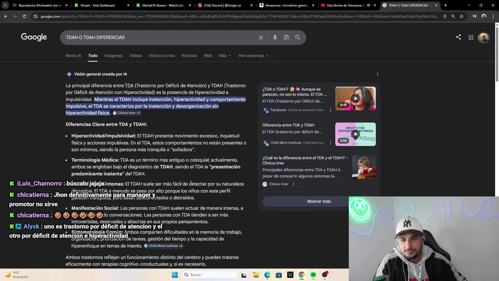Open Google account profile picture

click(483, 37)
